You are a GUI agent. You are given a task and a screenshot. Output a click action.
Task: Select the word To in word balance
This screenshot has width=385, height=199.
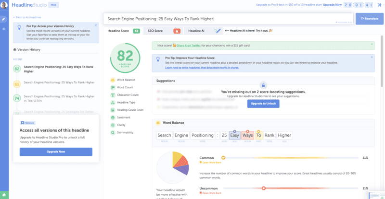tap(258, 135)
